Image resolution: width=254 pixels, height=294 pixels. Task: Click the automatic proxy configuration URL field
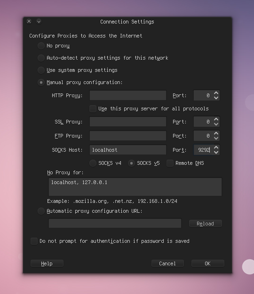click(x=115, y=223)
